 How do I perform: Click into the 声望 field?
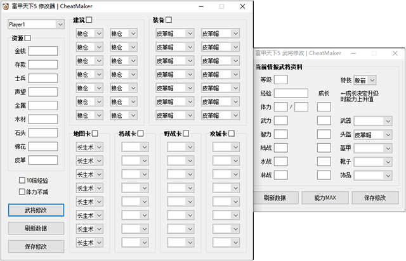tap(43, 92)
